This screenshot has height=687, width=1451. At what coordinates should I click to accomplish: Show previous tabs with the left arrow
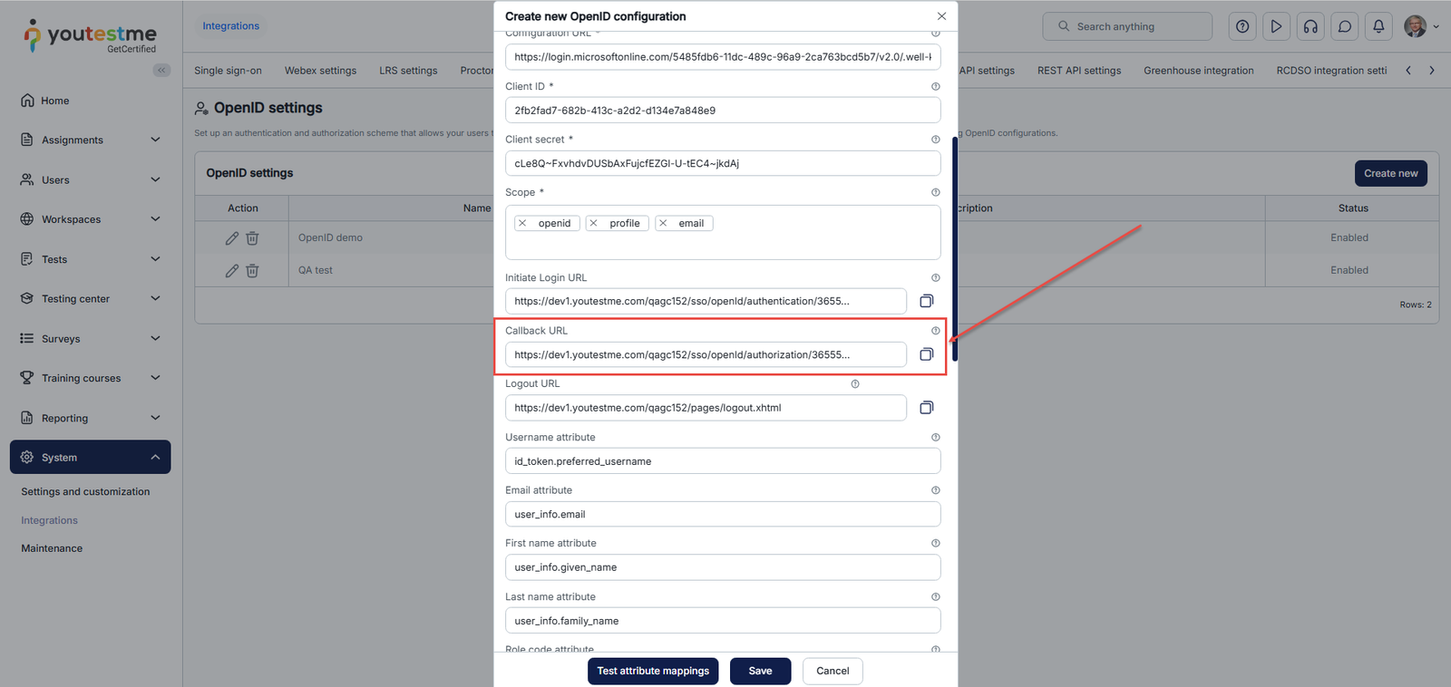pos(1408,71)
